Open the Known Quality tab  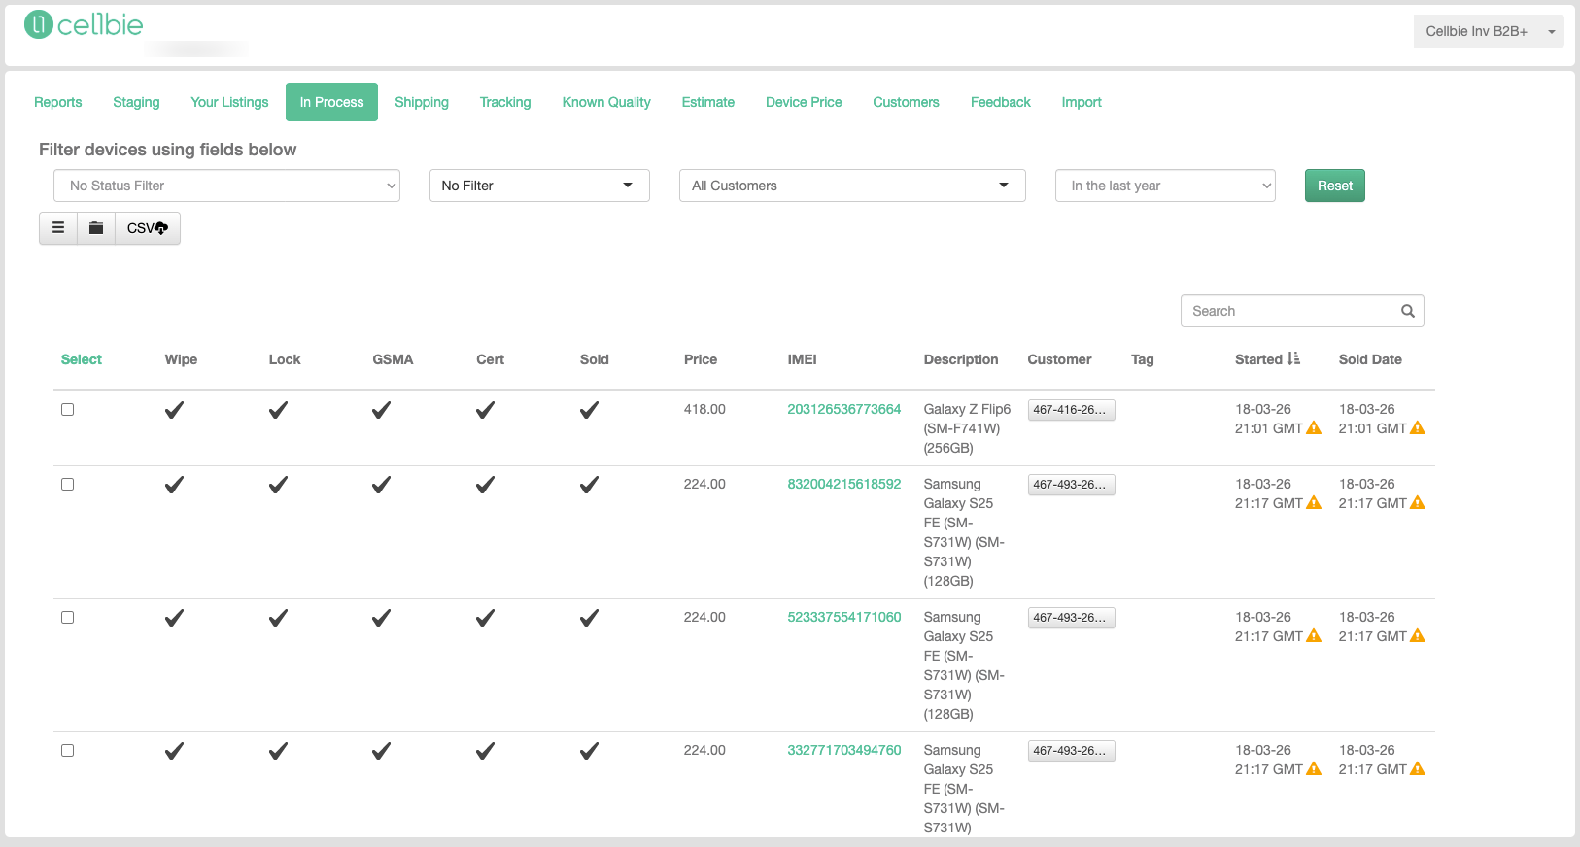pyautogui.click(x=606, y=102)
